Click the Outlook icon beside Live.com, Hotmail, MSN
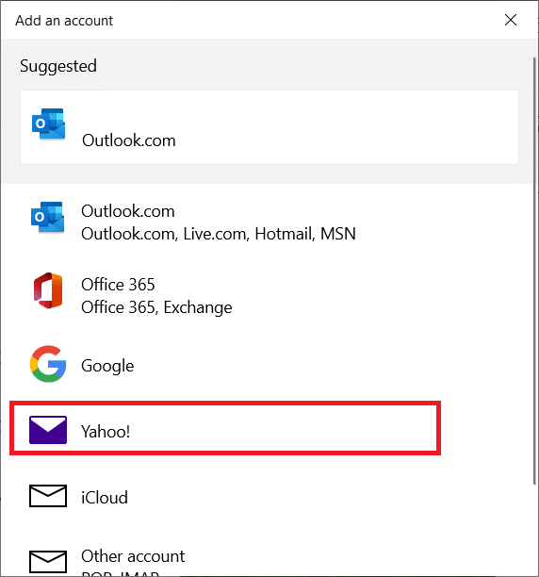The image size is (539, 577). [48, 217]
